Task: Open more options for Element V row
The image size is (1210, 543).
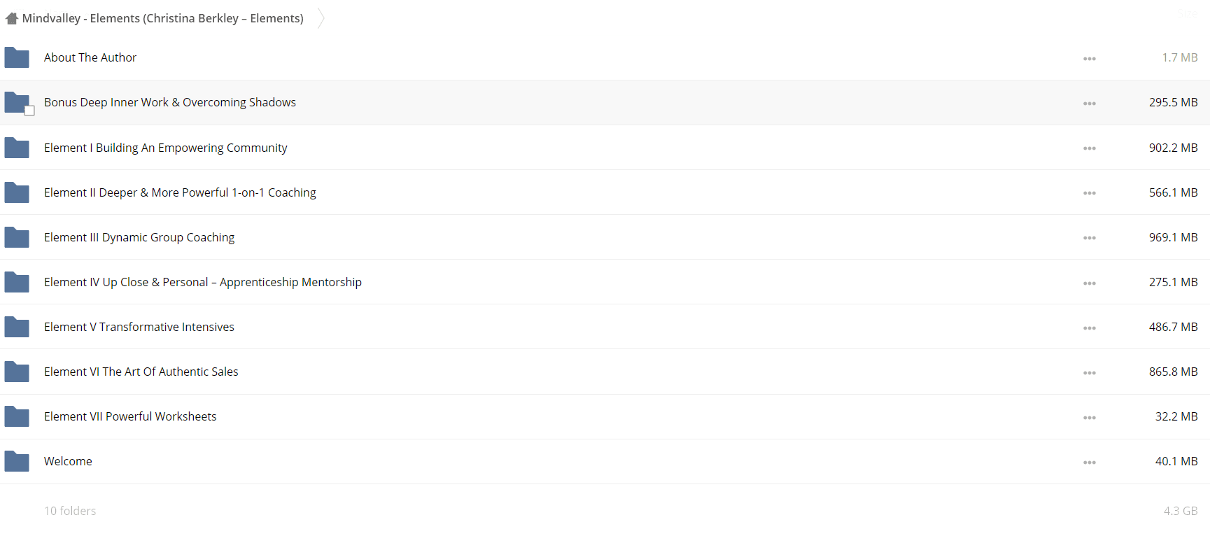Action: point(1090,328)
